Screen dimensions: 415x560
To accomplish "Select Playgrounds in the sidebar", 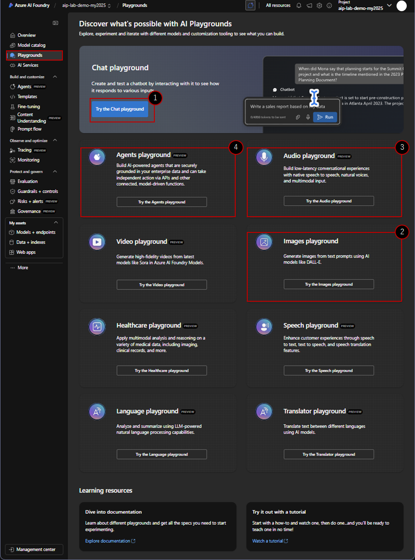I will 35,55.
